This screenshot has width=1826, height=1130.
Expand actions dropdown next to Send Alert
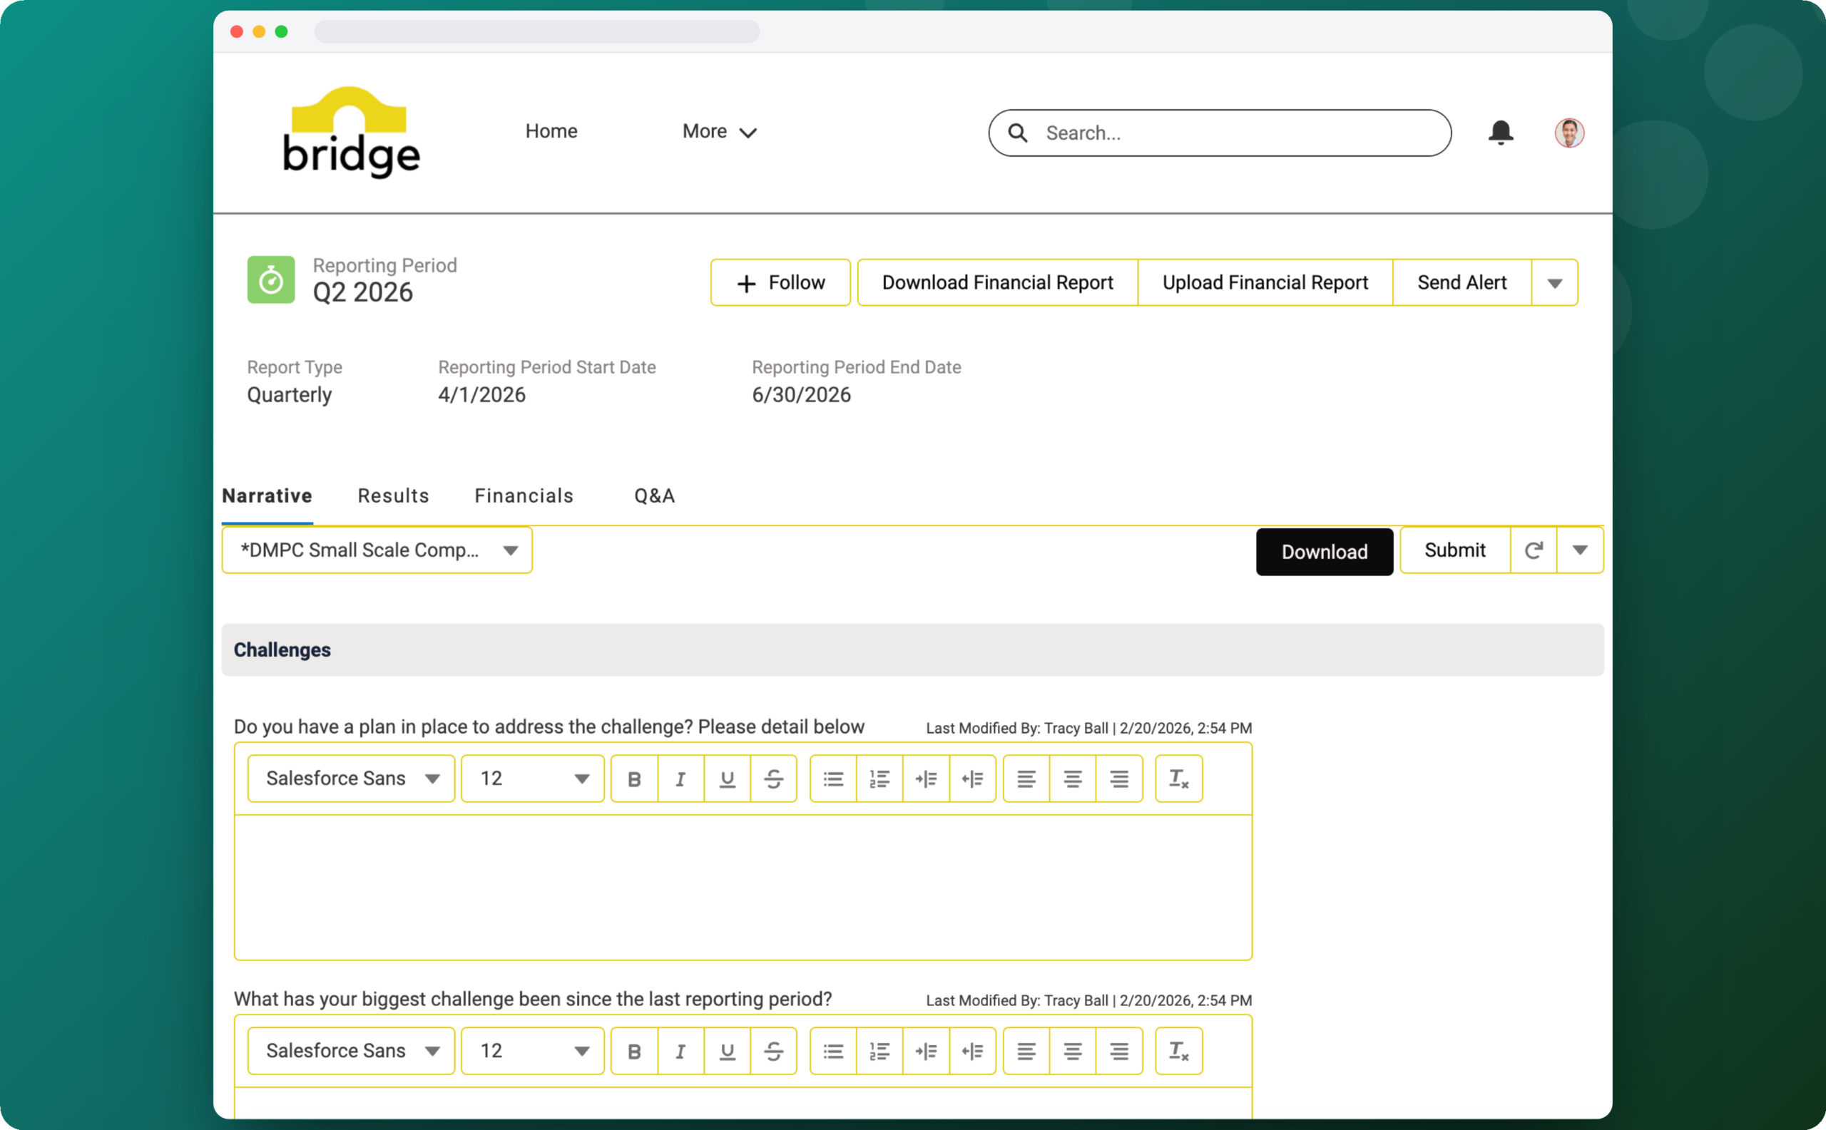[x=1554, y=282]
